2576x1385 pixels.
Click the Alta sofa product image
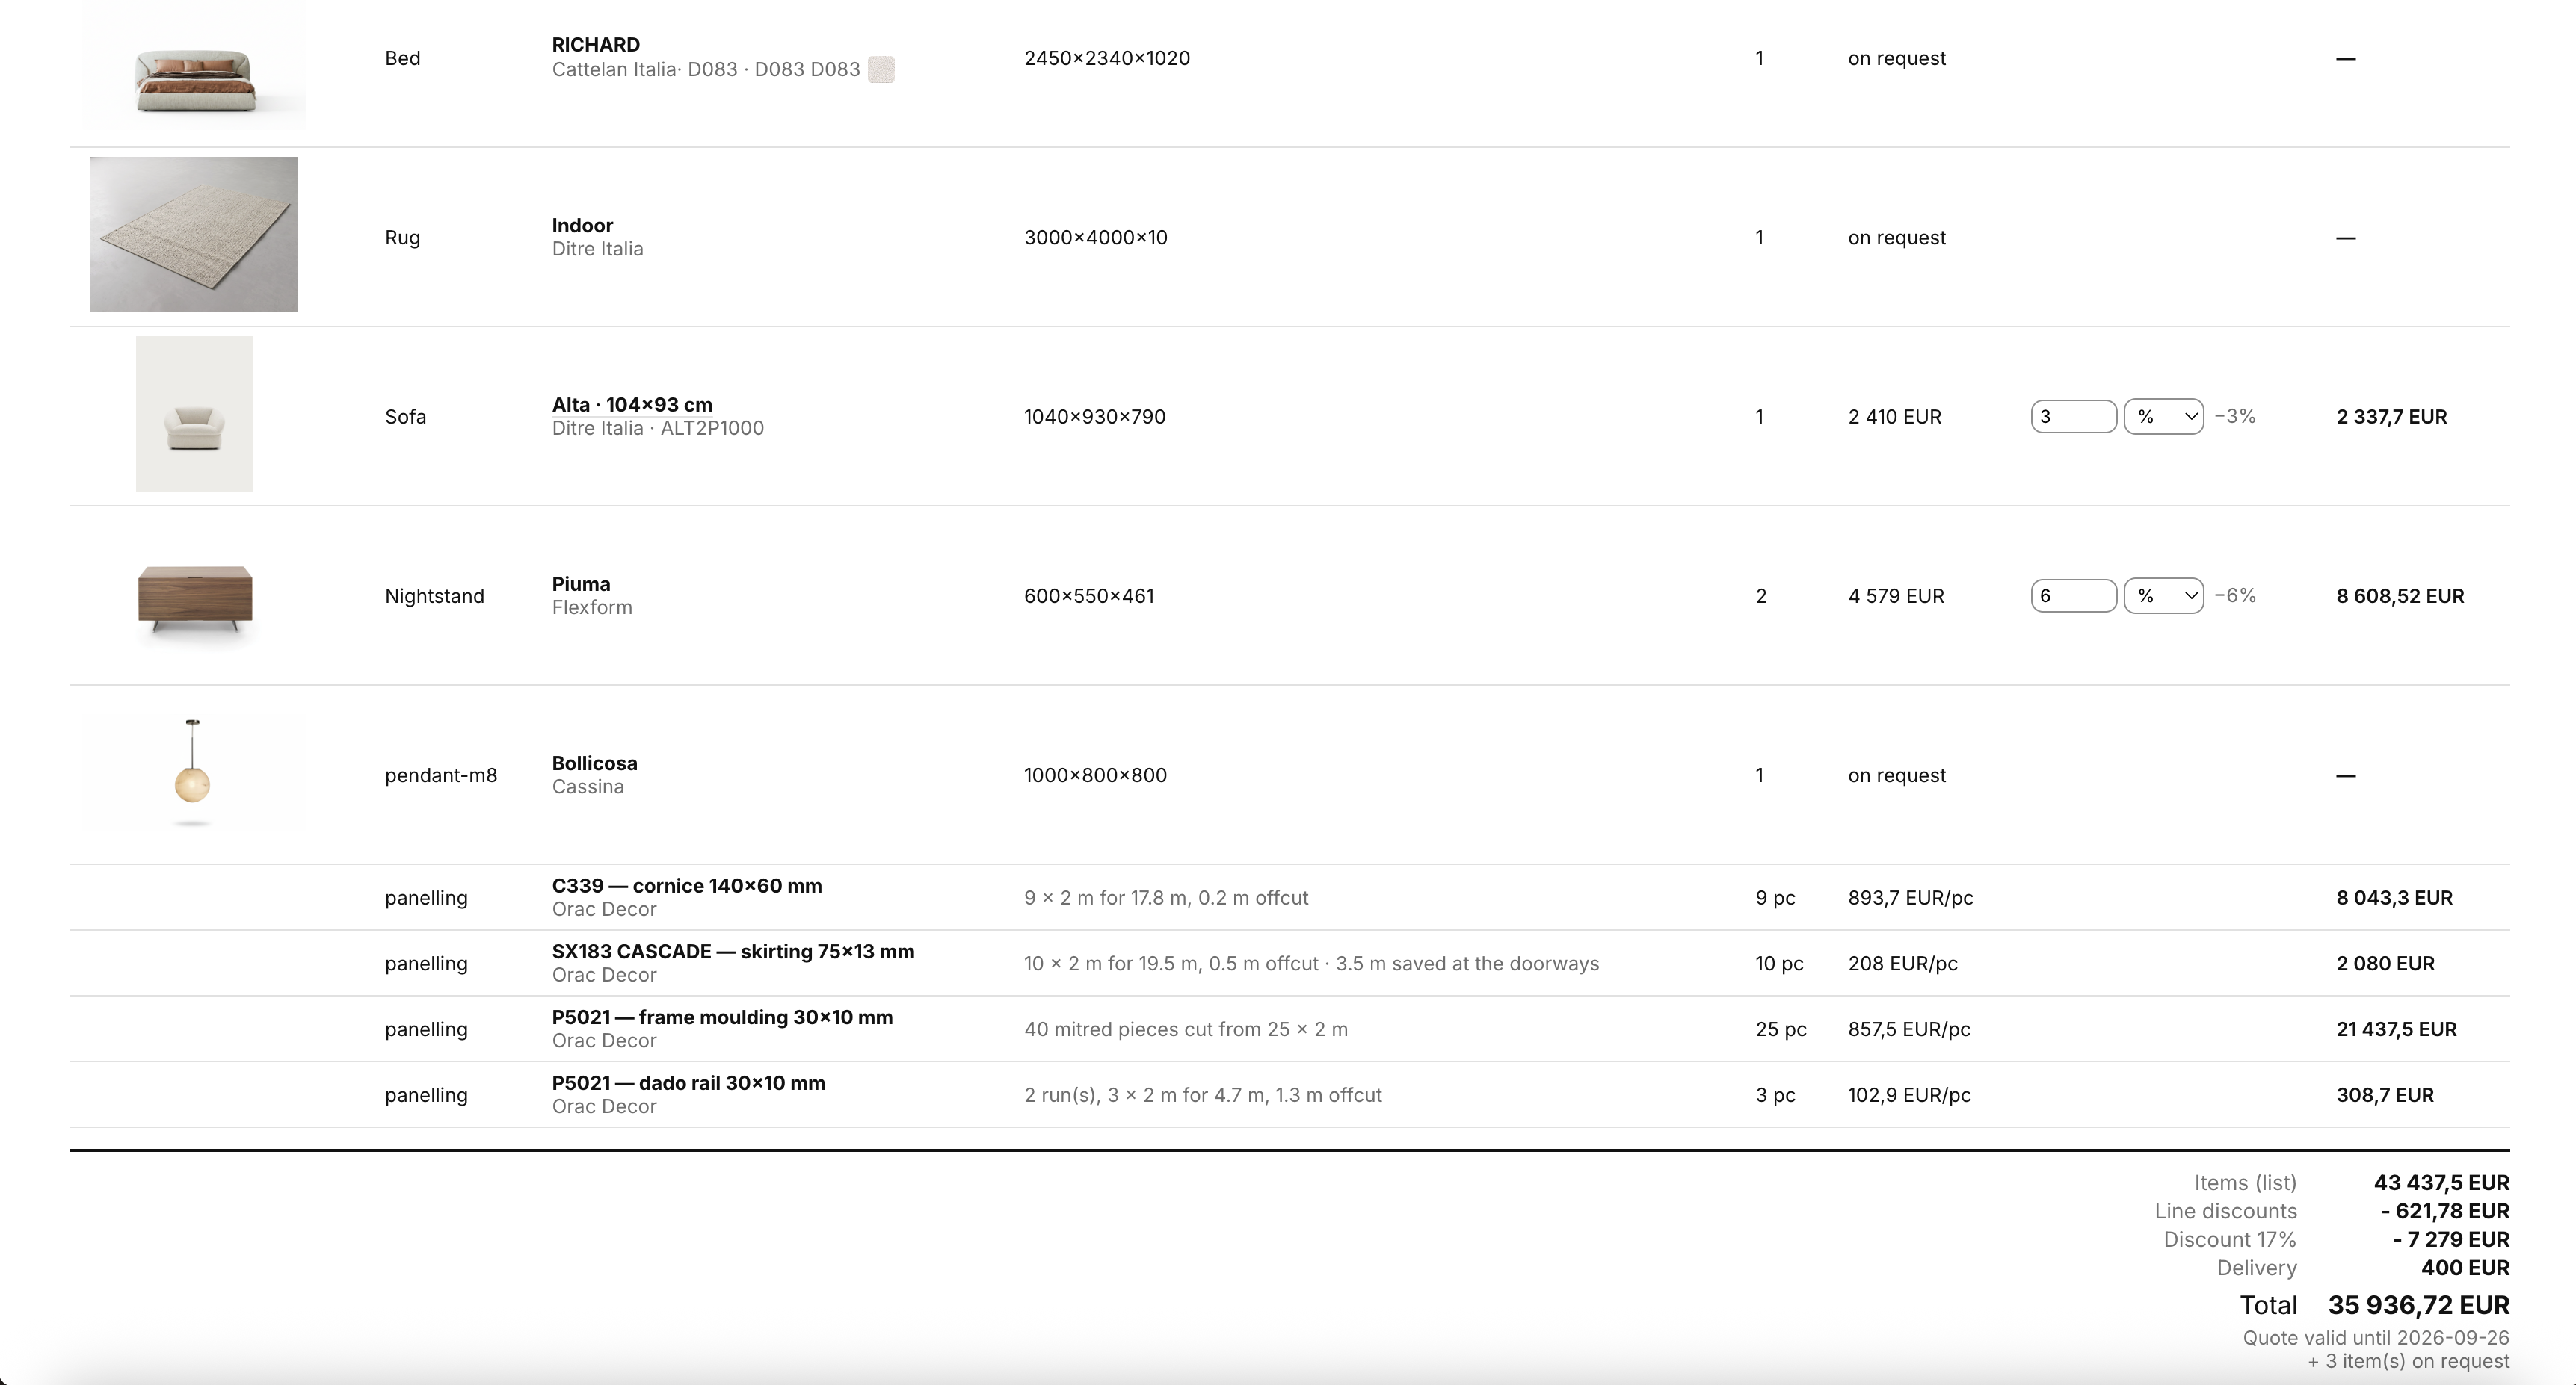pos(194,414)
